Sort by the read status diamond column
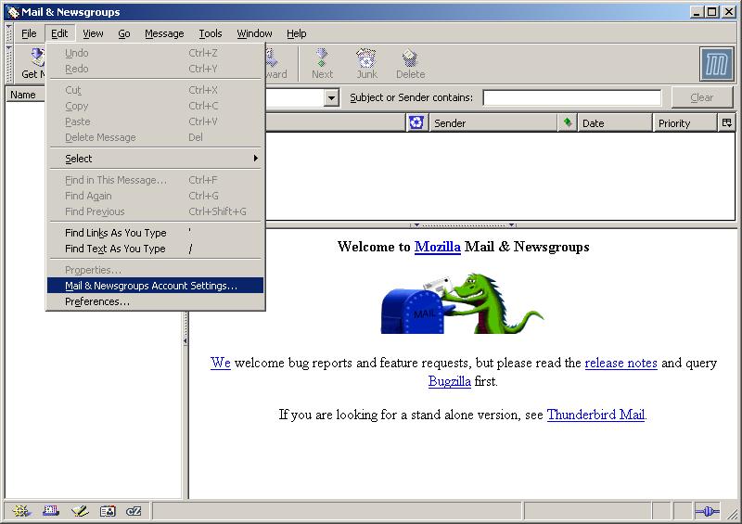 tap(567, 122)
